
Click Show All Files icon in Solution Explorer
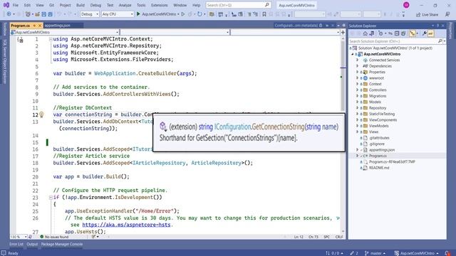point(403,33)
